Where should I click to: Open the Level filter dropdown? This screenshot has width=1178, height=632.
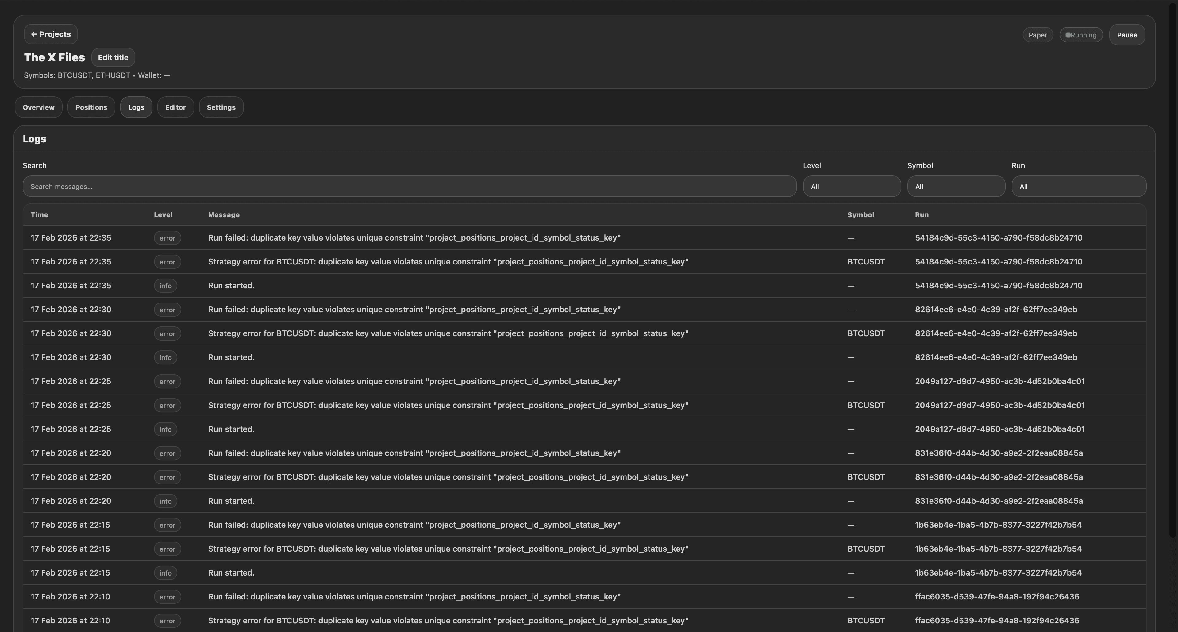click(852, 186)
